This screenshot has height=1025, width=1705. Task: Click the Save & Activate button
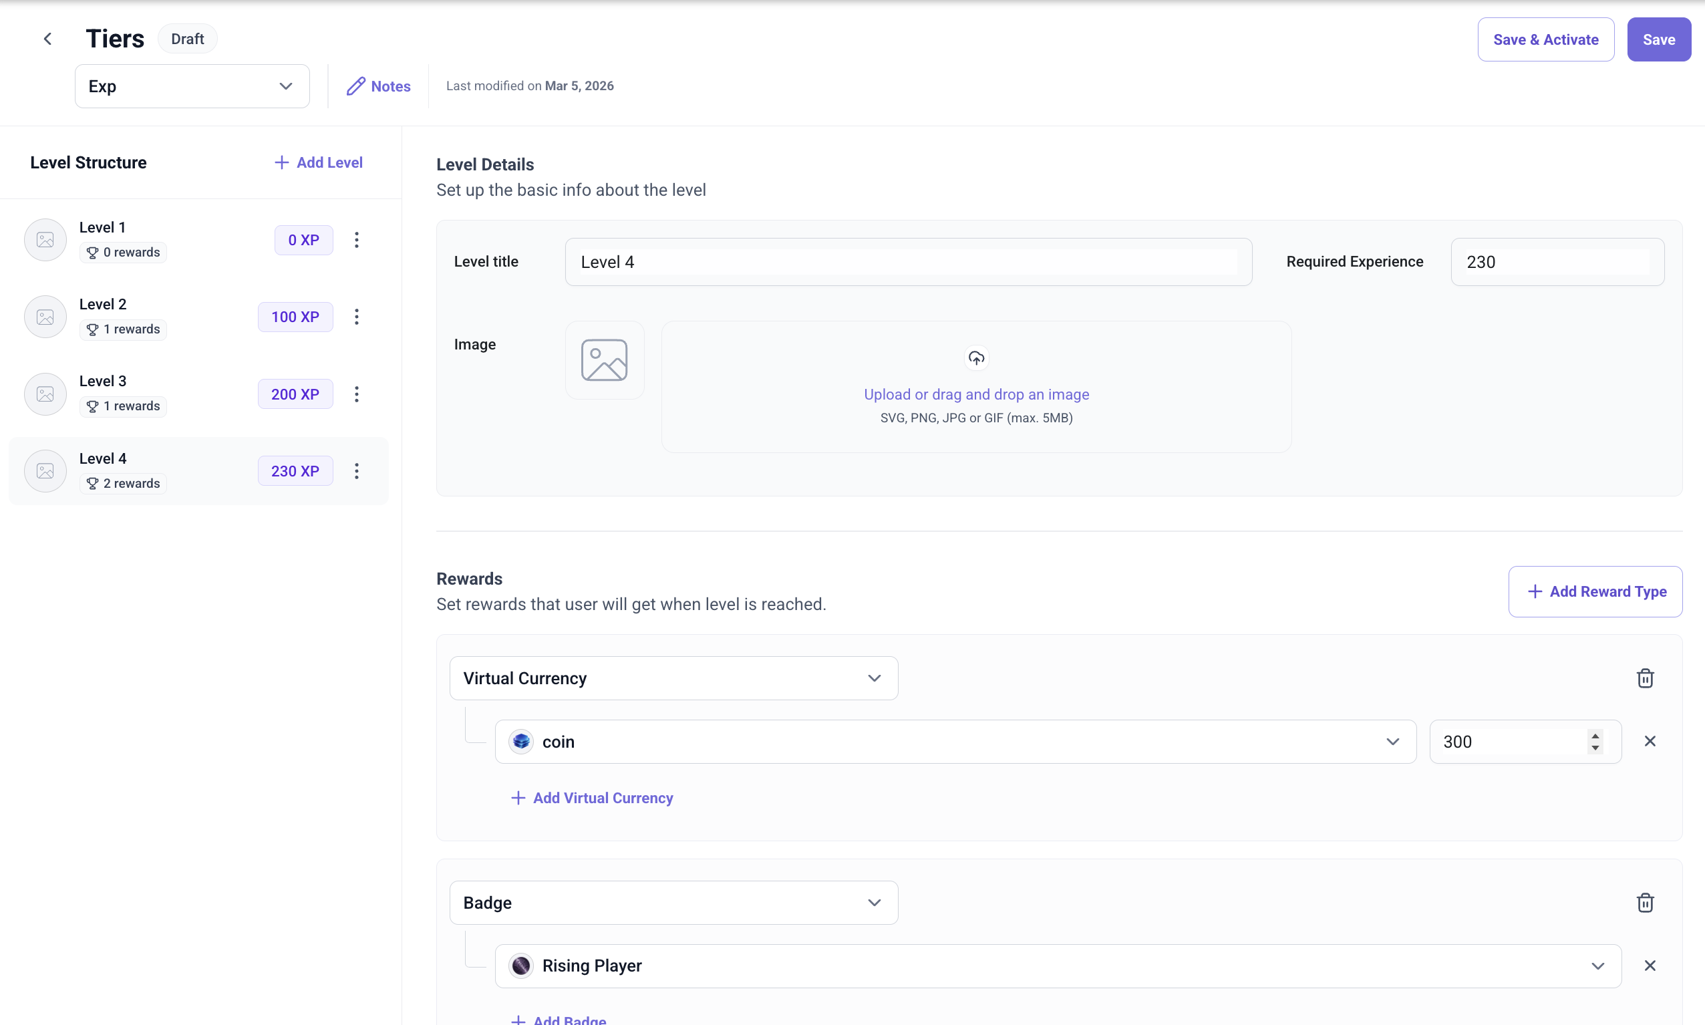coord(1545,39)
